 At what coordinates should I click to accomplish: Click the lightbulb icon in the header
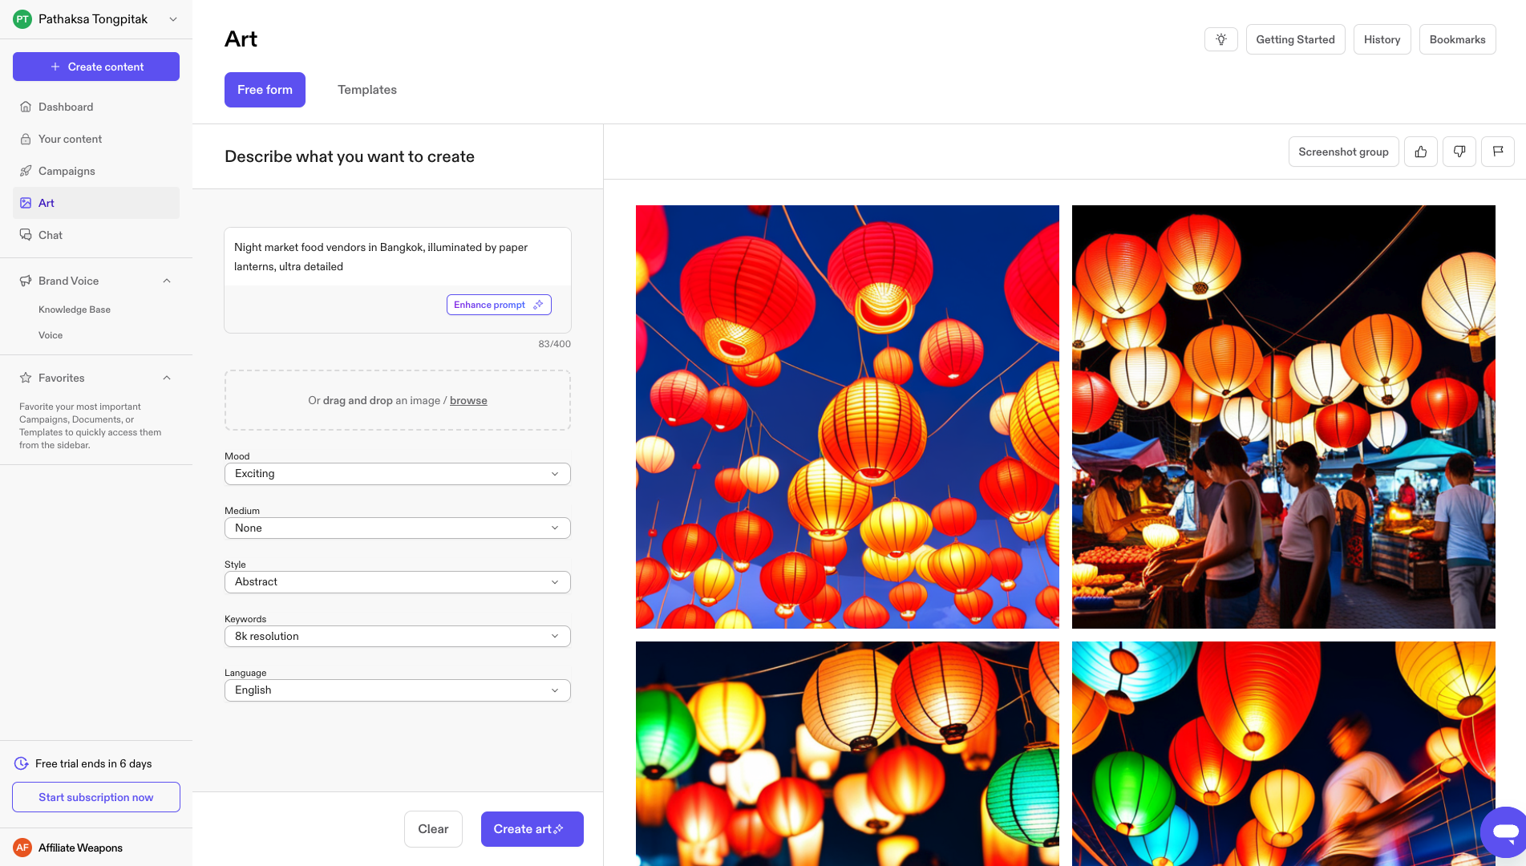pos(1220,39)
